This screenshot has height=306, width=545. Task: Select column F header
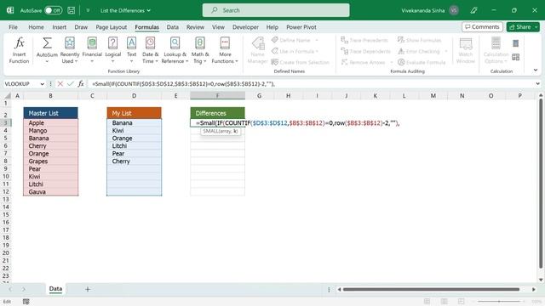[x=218, y=95]
